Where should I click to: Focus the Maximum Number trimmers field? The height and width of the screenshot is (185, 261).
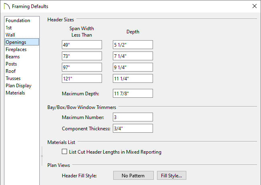tap(133, 117)
